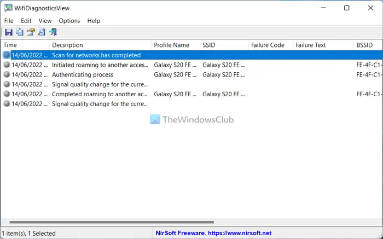This screenshot has height=239, width=383.
Task: Open the NirSoft Freeware website link
Action: (x=213, y=233)
